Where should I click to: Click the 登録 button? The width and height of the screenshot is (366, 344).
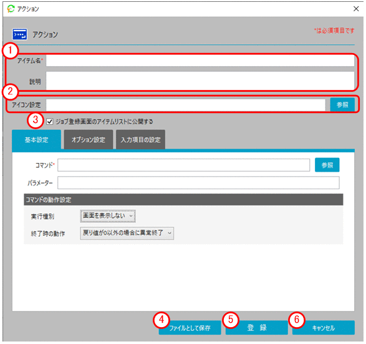tap(256, 328)
